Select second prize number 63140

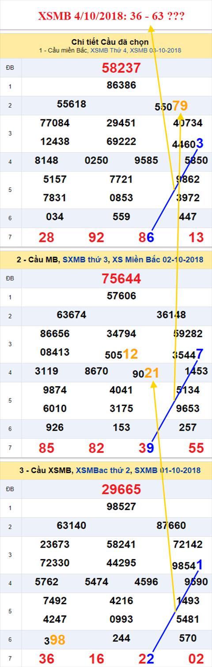(72, 525)
